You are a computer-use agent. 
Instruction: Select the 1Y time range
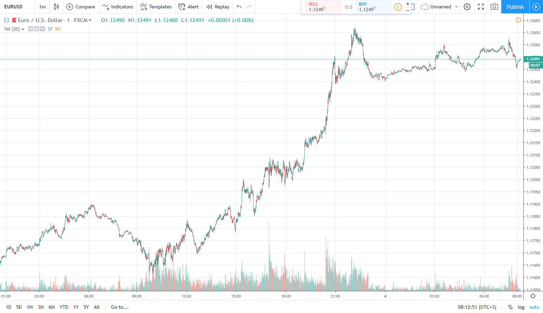tap(76, 307)
